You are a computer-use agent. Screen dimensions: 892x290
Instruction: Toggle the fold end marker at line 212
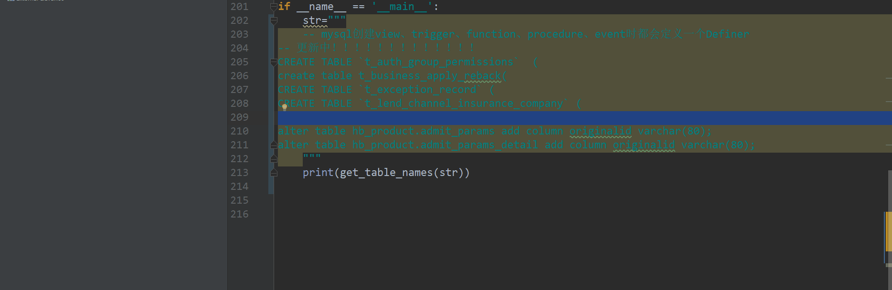(x=274, y=159)
